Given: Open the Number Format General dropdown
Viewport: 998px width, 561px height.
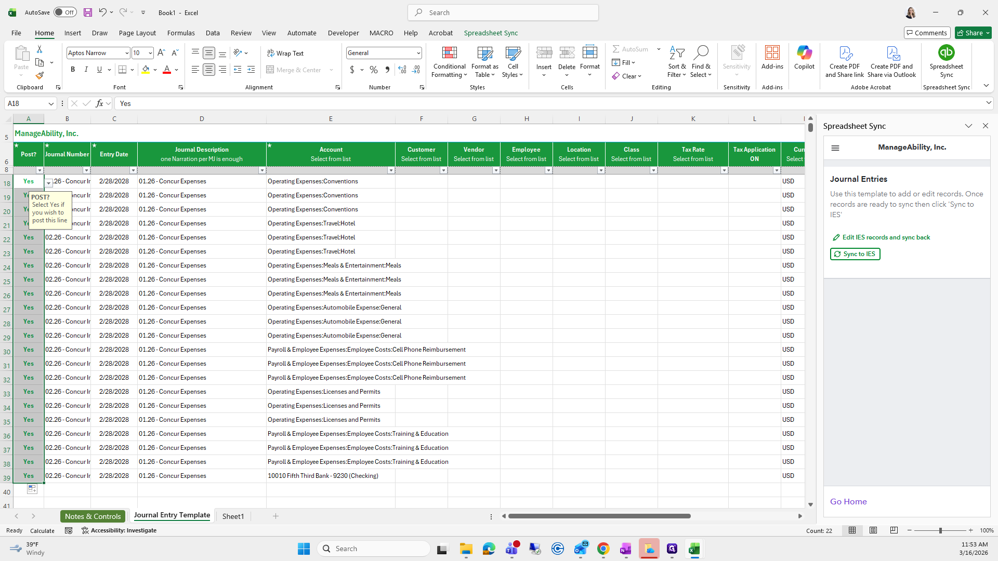Looking at the screenshot, I should point(418,53).
